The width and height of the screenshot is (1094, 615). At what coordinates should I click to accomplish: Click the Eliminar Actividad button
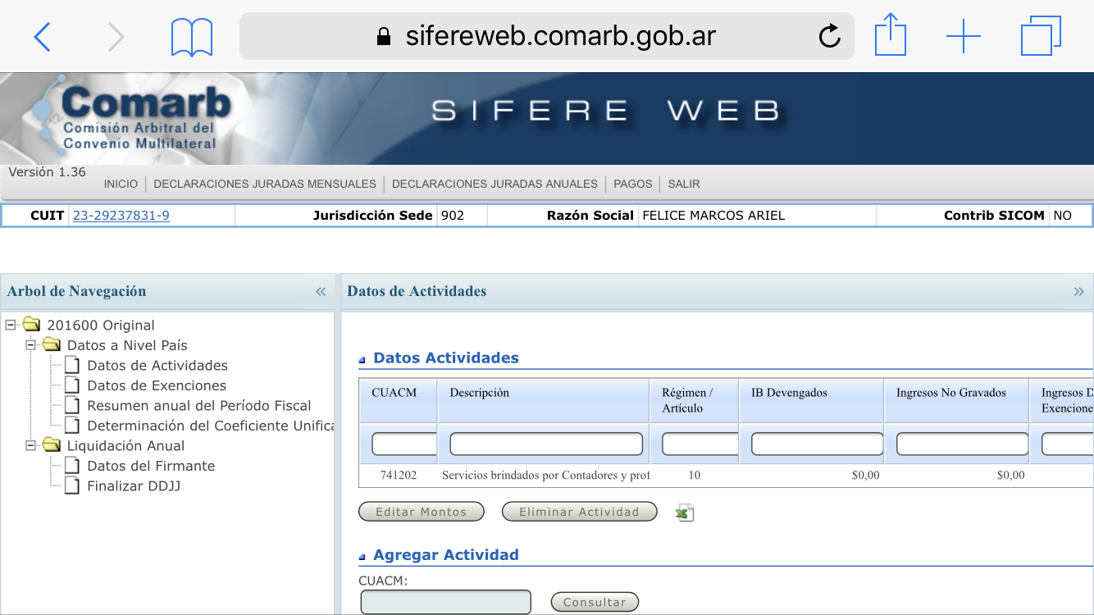[x=579, y=512]
